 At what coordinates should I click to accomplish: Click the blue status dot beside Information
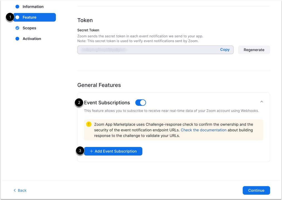click(18, 6)
